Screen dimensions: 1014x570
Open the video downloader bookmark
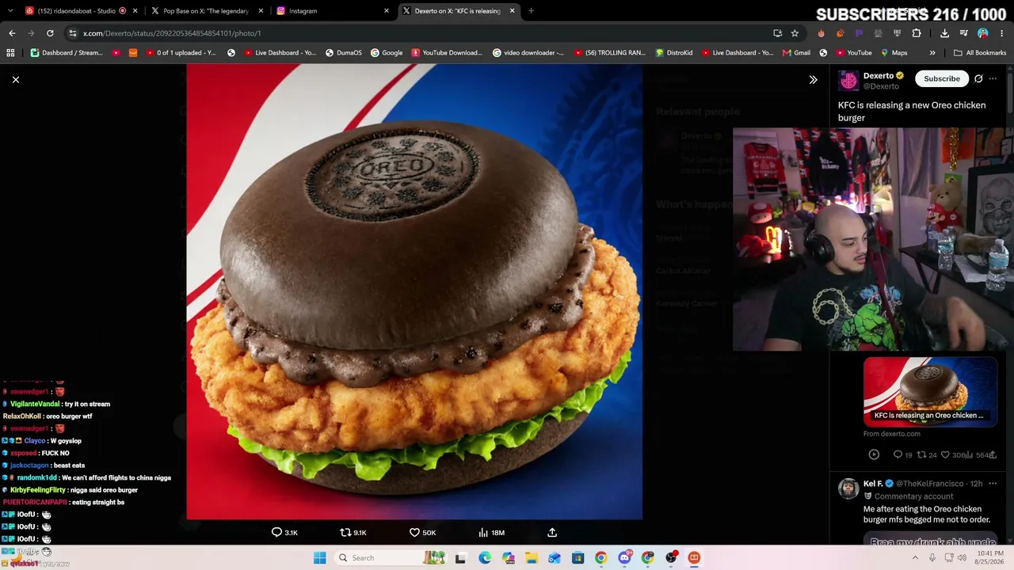(528, 53)
